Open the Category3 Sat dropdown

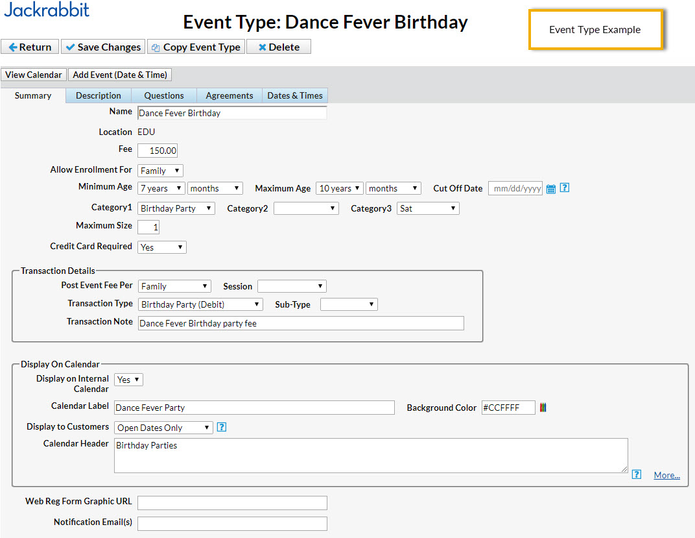(428, 208)
